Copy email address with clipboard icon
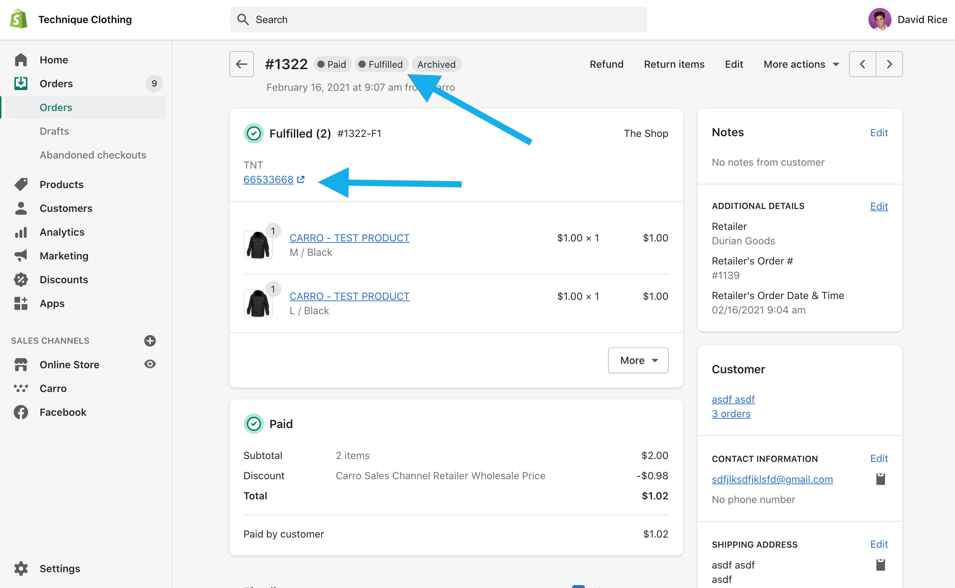Viewport: 955px width, 588px height. pyautogui.click(x=880, y=479)
